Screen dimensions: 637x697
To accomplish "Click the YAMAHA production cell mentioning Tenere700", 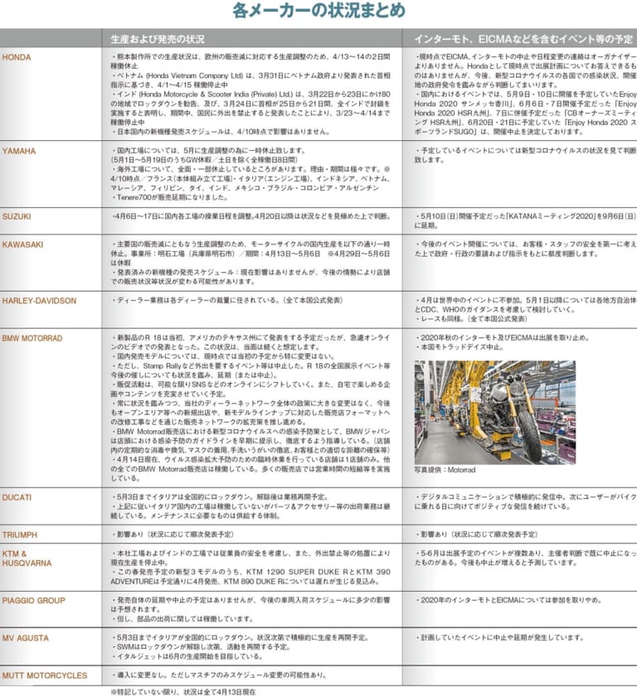I will (250, 174).
